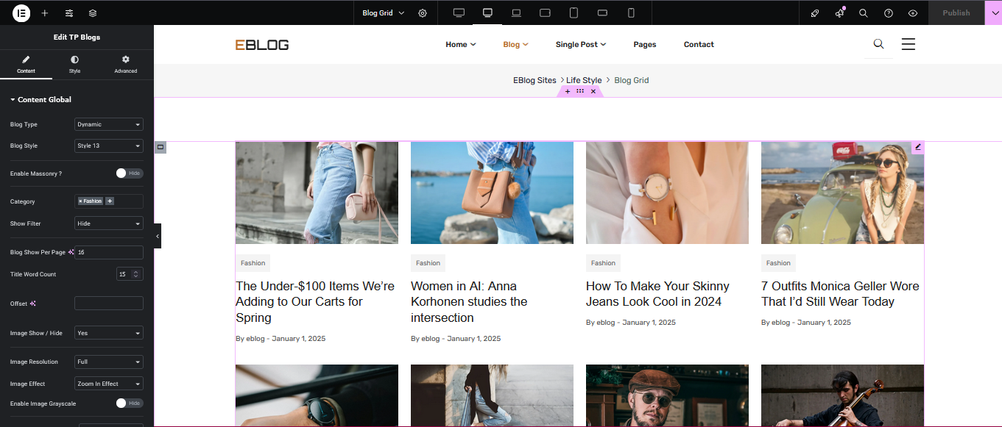This screenshot has height=427, width=1002.
Task: Open the Life Style breadcrumb link
Action: point(584,81)
